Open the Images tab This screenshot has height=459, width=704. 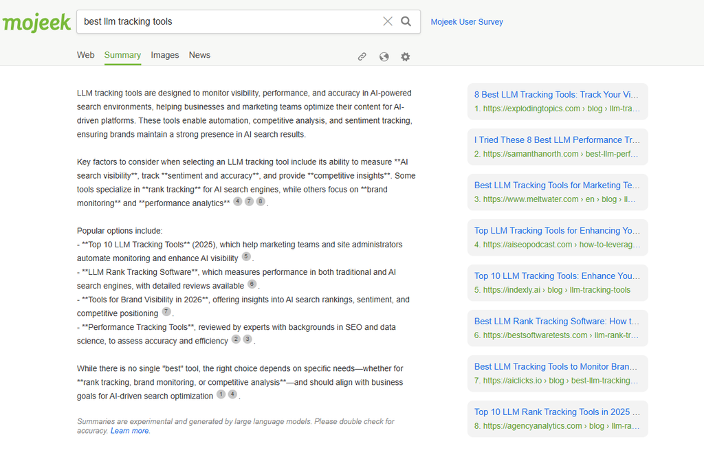tap(165, 55)
